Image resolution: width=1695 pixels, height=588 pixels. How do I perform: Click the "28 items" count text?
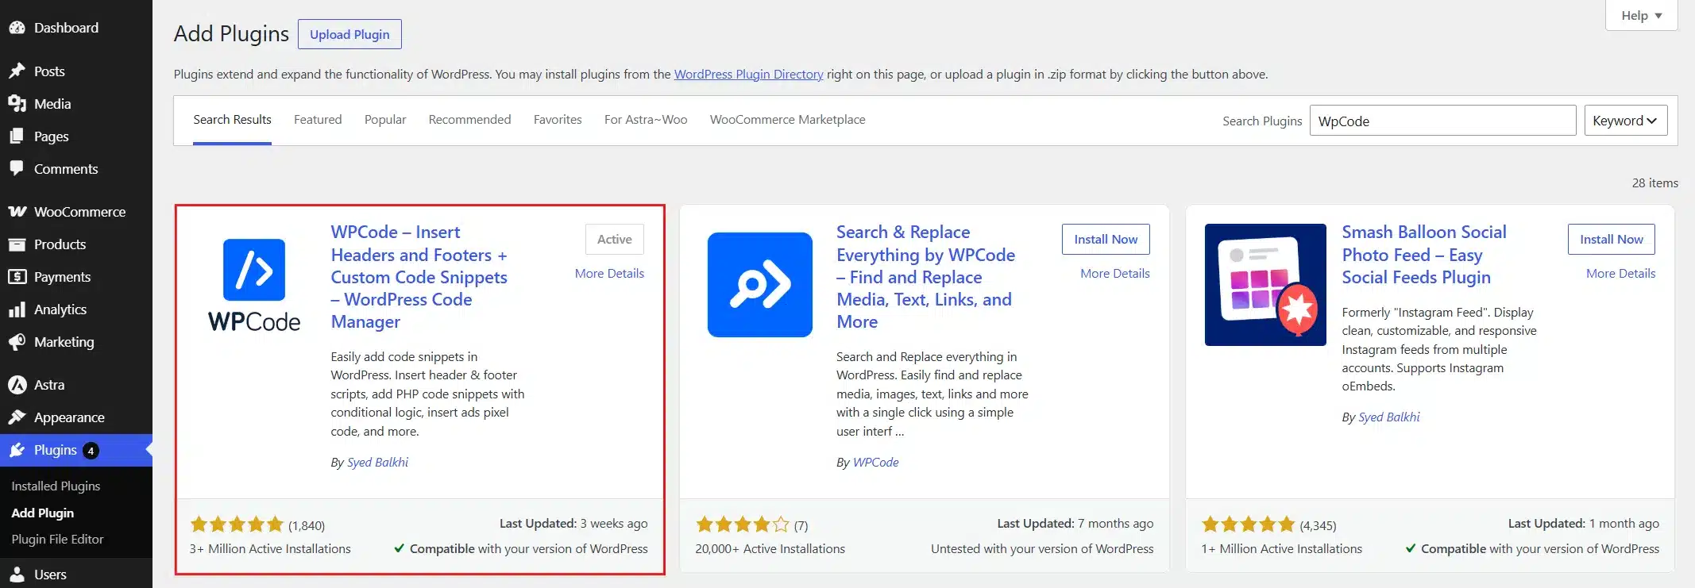tap(1655, 183)
